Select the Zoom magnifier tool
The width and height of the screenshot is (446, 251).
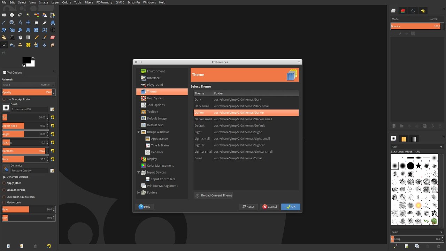click(x=12, y=22)
